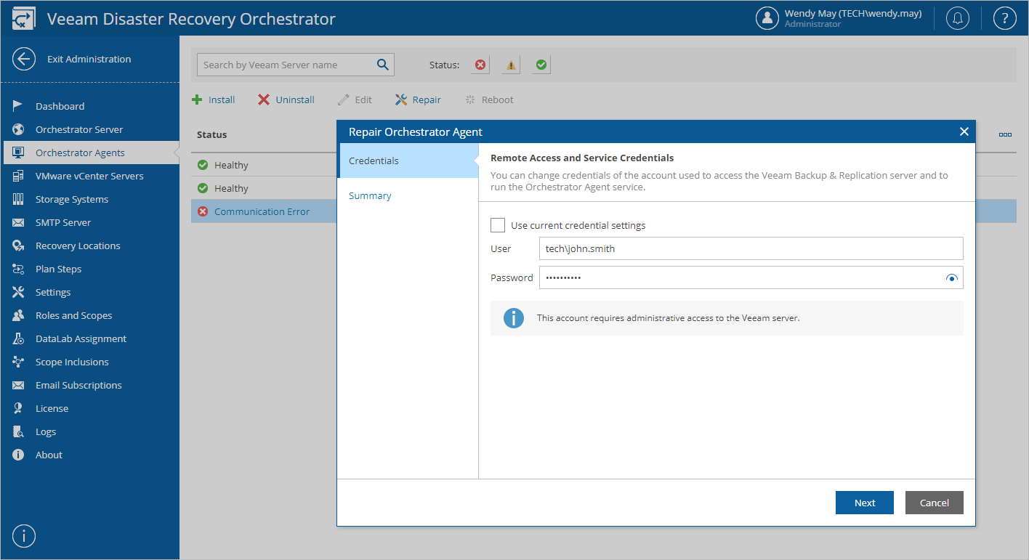Click the Exit Administration back arrow icon
This screenshot has height=560, width=1029.
click(x=24, y=59)
